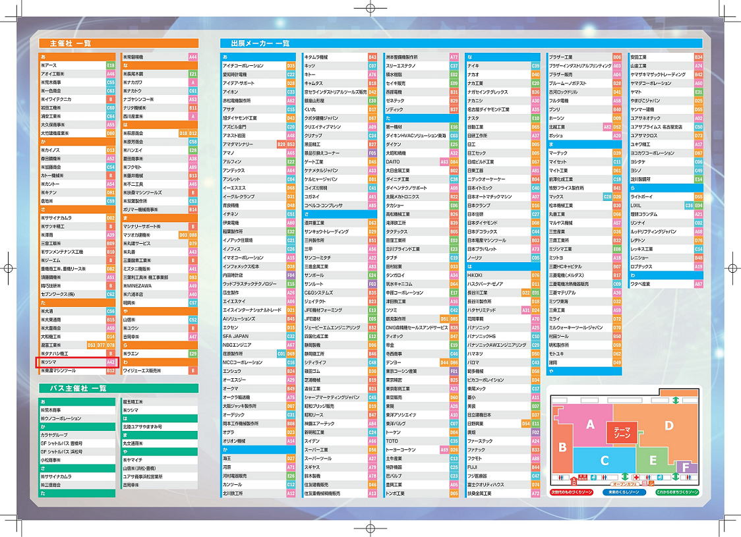Select green zone E on the floor map
The width and height of the screenshot is (741, 537).
point(653,460)
